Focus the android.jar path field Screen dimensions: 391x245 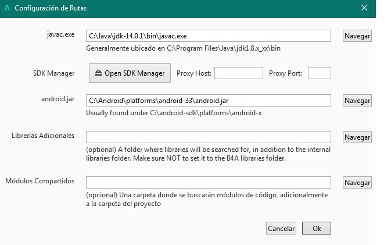[x=209, y=101]
